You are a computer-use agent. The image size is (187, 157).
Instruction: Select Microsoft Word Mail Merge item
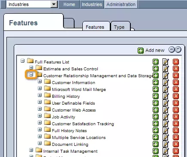79,89
